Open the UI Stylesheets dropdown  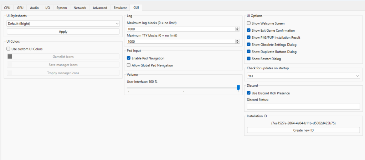63,23
